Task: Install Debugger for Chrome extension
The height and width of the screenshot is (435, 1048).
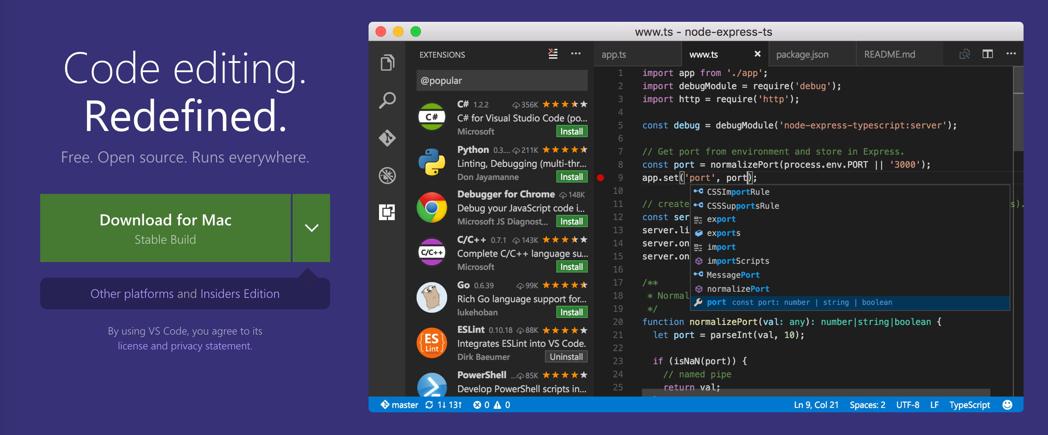Action: (x=572, y=221)
